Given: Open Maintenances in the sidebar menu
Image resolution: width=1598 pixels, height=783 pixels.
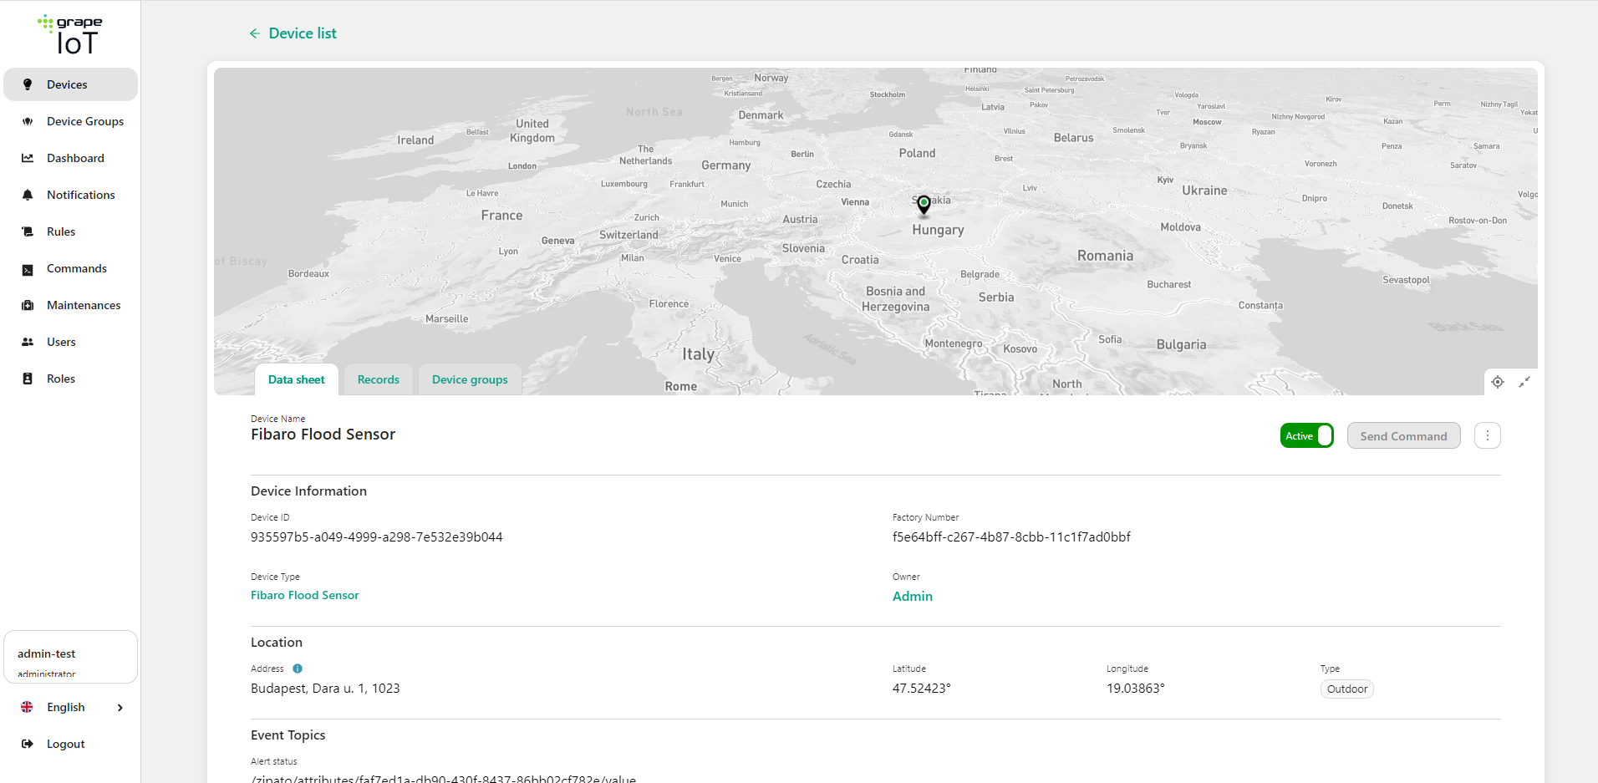Looking at the screenshot, I should click(70, 305).
